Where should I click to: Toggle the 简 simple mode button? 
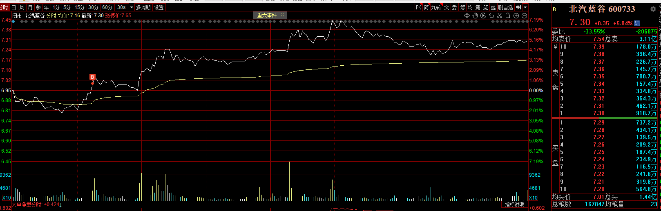point(427,7)
